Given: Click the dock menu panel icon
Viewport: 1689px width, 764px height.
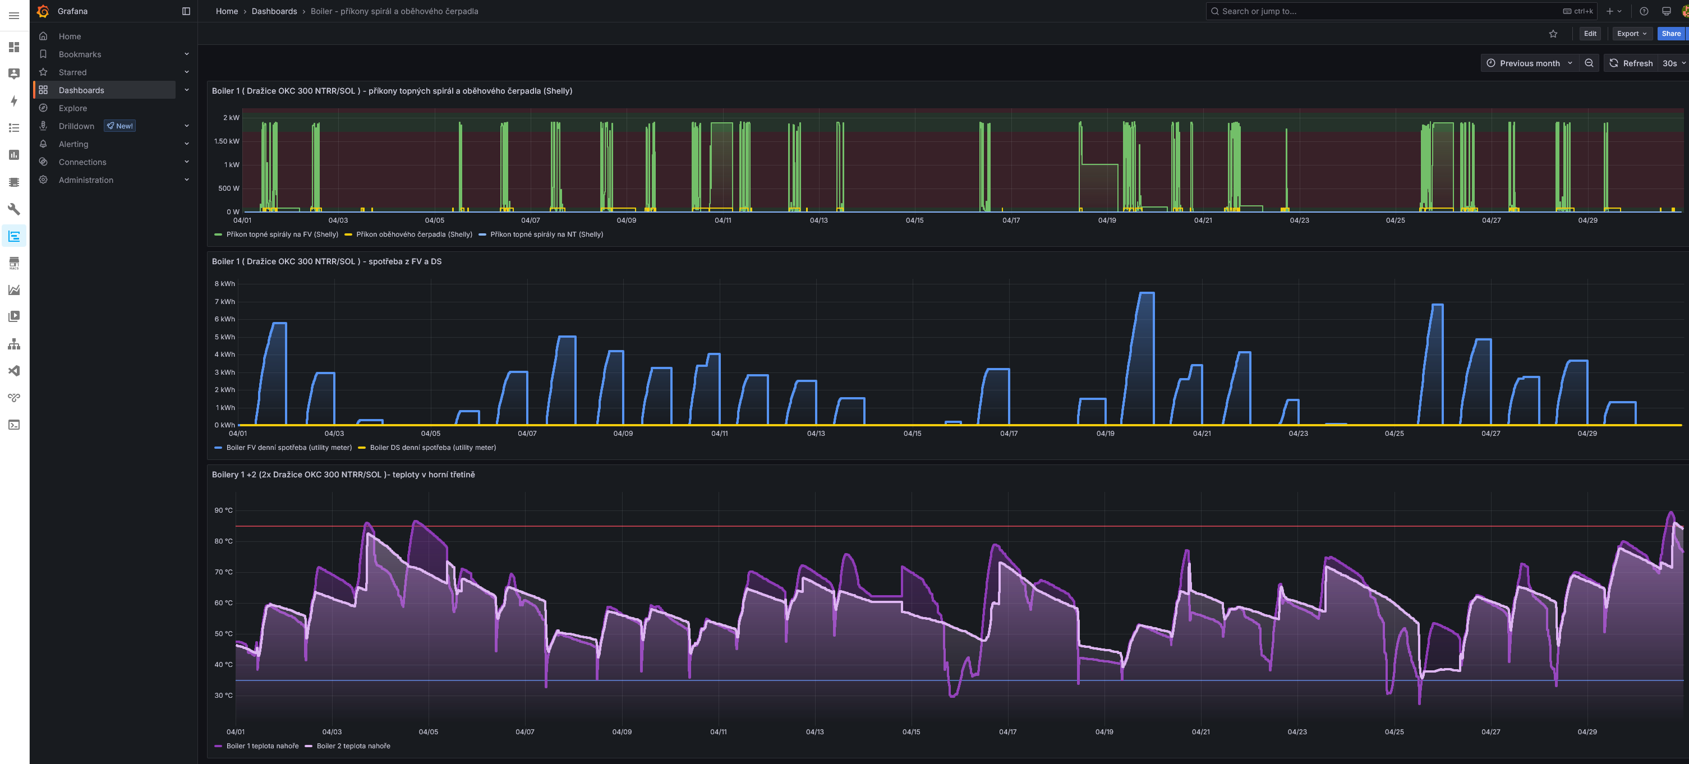Looking at the screenshot, I should [186, 11].
